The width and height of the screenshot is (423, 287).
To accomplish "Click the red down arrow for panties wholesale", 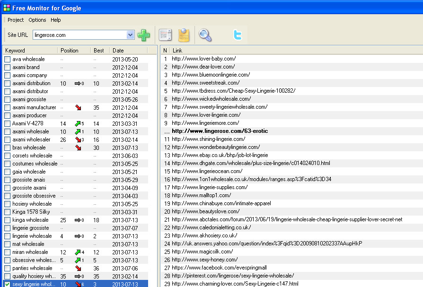I will click(78, 269).
